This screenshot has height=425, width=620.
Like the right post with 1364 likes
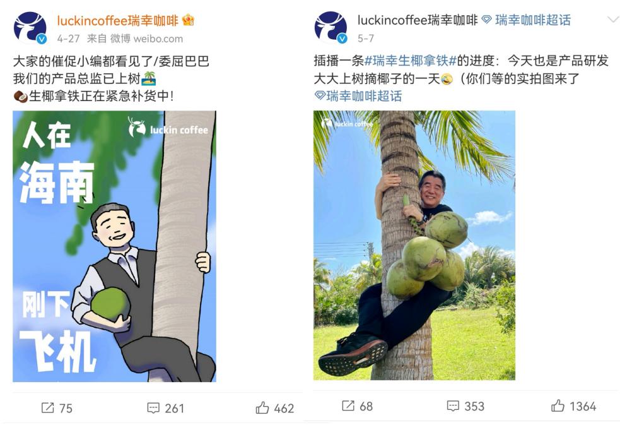(x=558, y=405)
